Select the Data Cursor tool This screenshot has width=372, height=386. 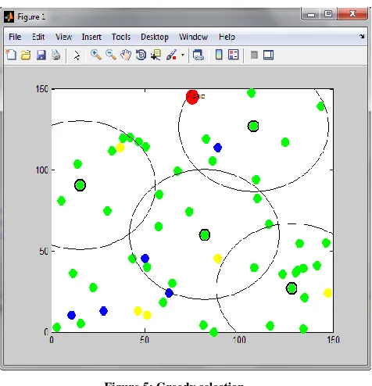(156, 55)
